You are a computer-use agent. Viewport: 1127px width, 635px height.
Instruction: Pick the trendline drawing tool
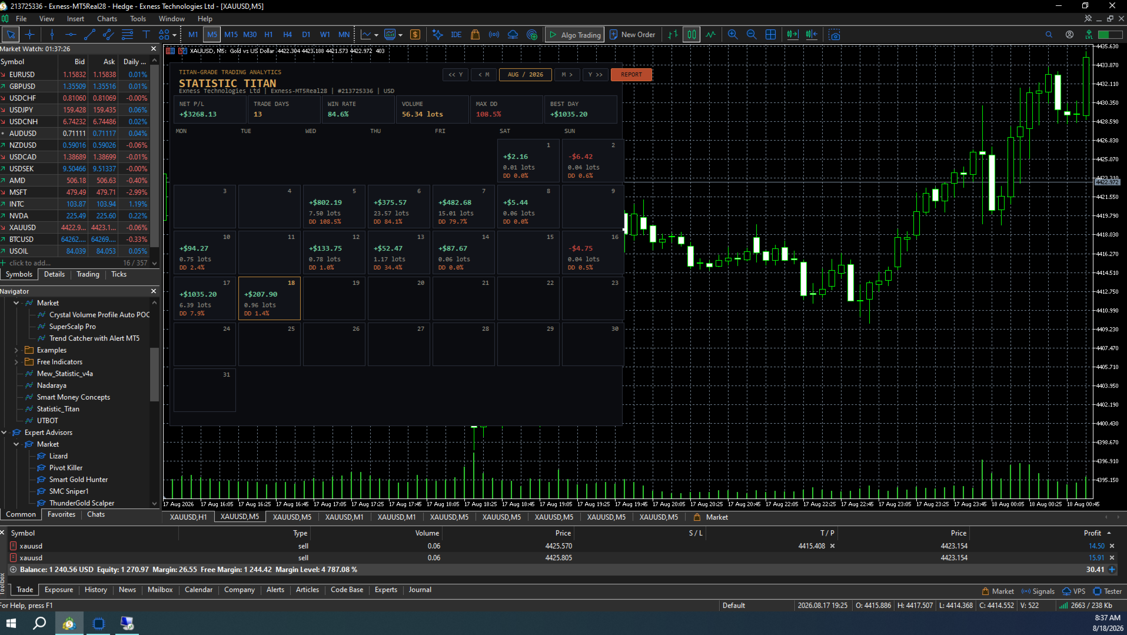pyautogui.click(x=89, y=35)
